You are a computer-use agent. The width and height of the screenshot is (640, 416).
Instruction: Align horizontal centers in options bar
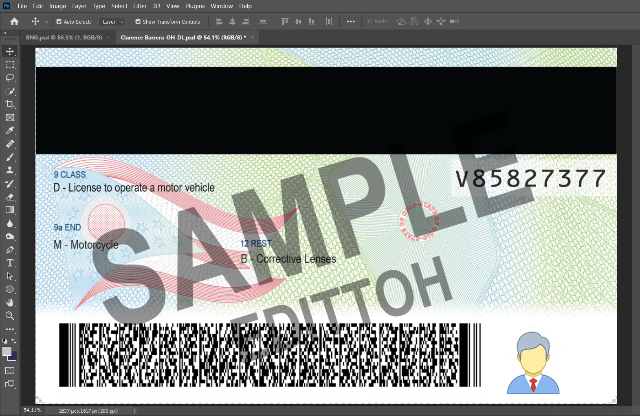[232, 22]
